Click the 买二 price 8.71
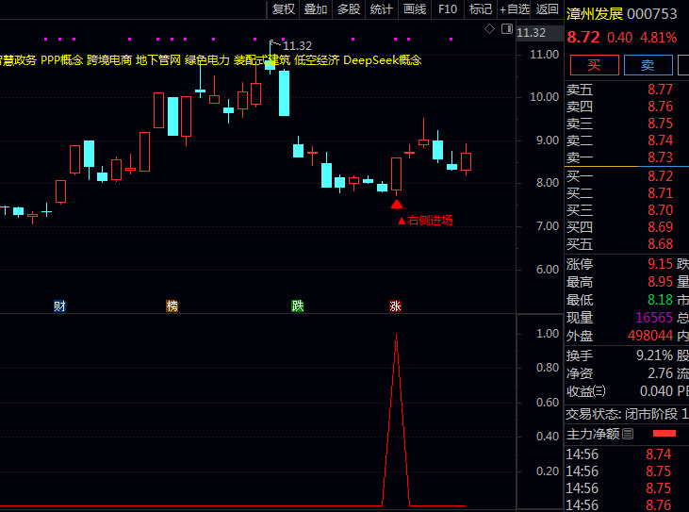Image resolution: width=689 pixels, height=512 pixels. click(x=660, y=193)
